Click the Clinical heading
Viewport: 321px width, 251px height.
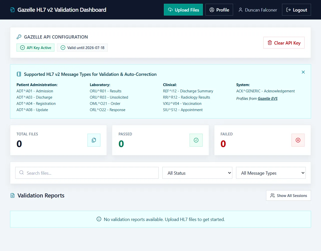point(170,85)
